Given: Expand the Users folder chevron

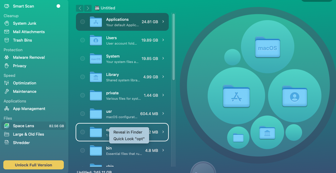Looking at the screenshot, I should pos(163,40).
